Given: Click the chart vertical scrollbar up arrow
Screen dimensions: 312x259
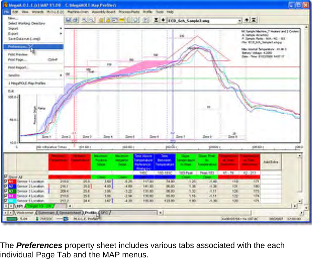Looking at the screenshot, I should click(x=306, y=27).
